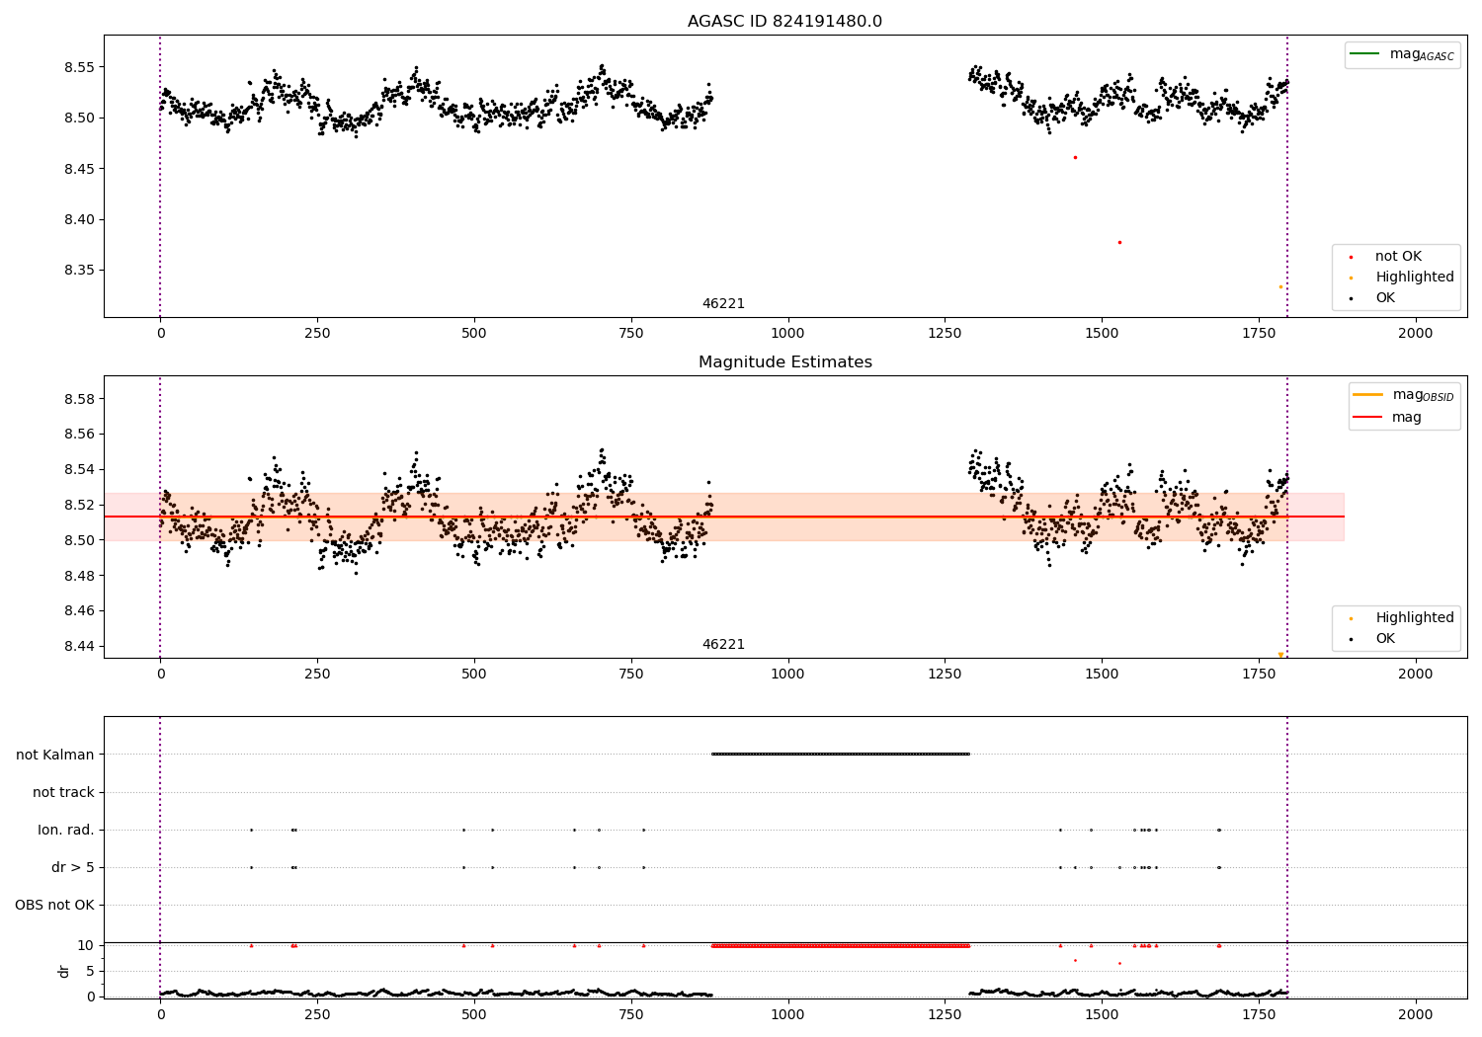The height and width of the screenshot is (1037, 1482).
Task: Click the orange highlighted point in the top plot
Action: coord(1280,286)
